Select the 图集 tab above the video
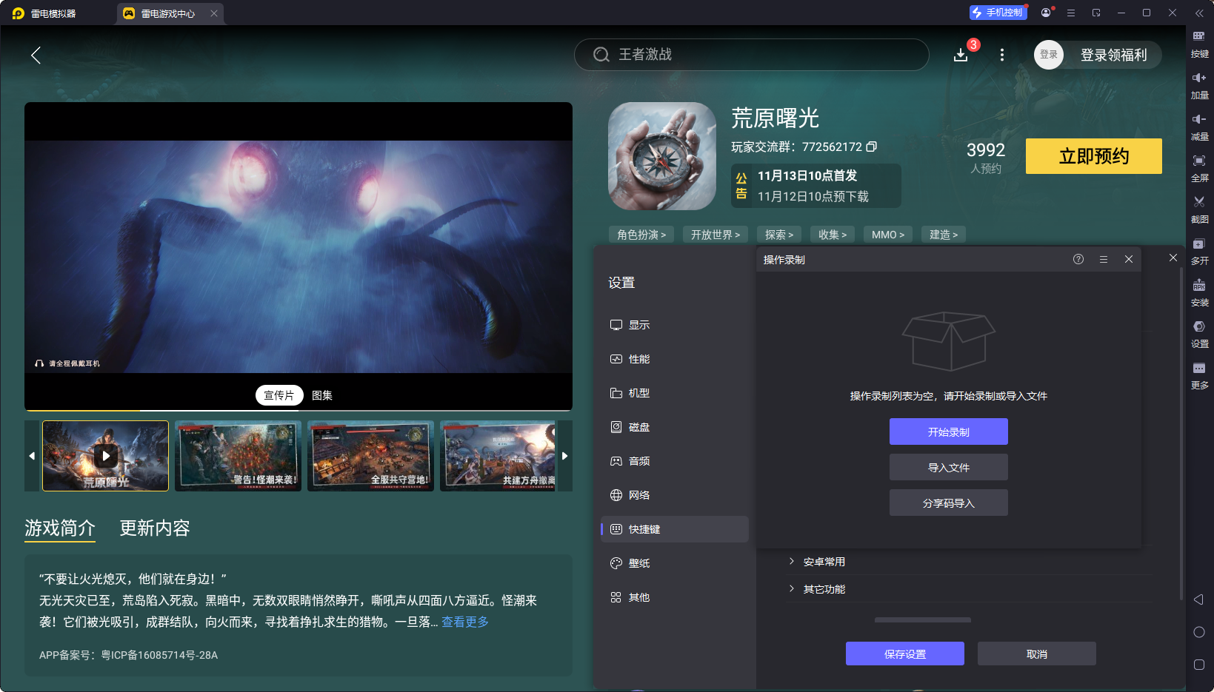Screen dimensions: 1214x692 click(321, 394)
